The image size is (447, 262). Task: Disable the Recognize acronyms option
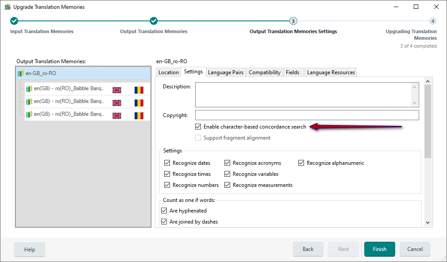click(x=227, y=163)
